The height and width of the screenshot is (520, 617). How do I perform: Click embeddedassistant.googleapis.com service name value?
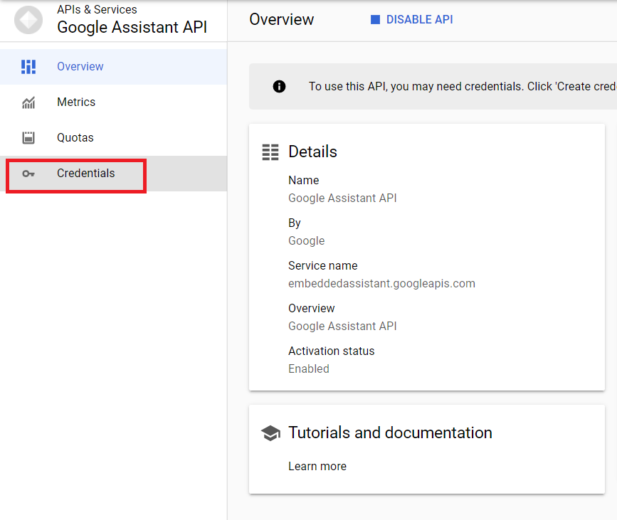pyautogui.click(x=381, y=284)
